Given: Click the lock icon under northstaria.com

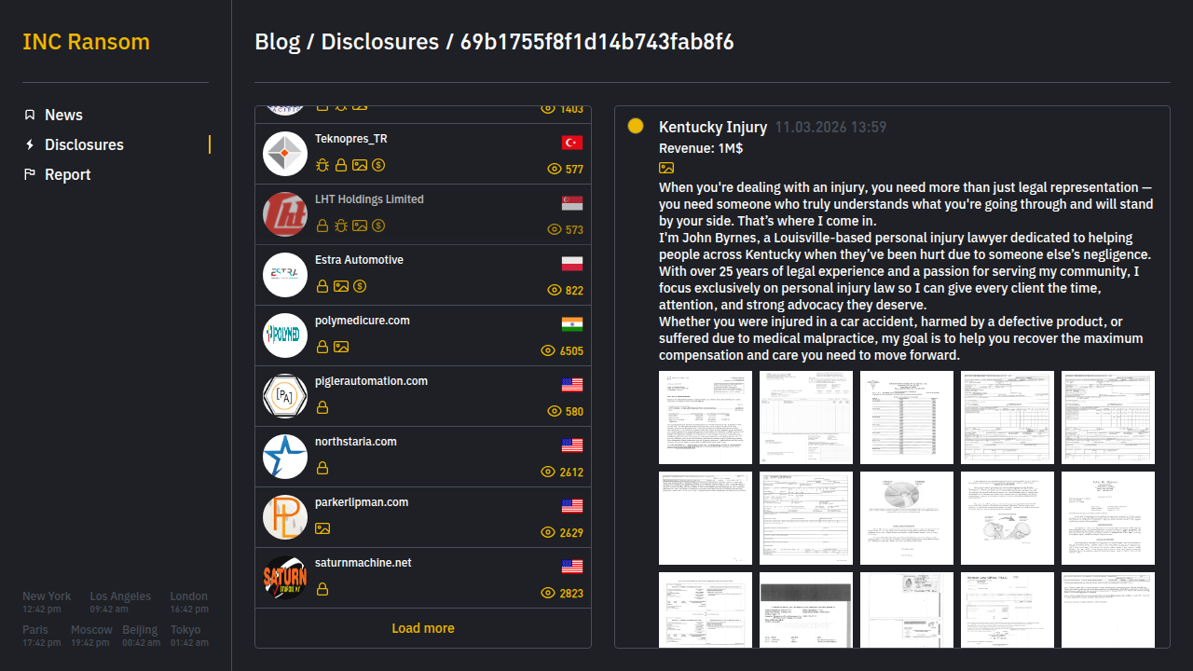Looking at the screenshot, I should 322,468.
